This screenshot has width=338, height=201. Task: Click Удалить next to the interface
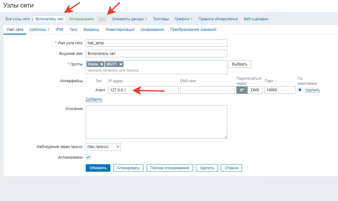pyautogui.click(x=312, y=90)
